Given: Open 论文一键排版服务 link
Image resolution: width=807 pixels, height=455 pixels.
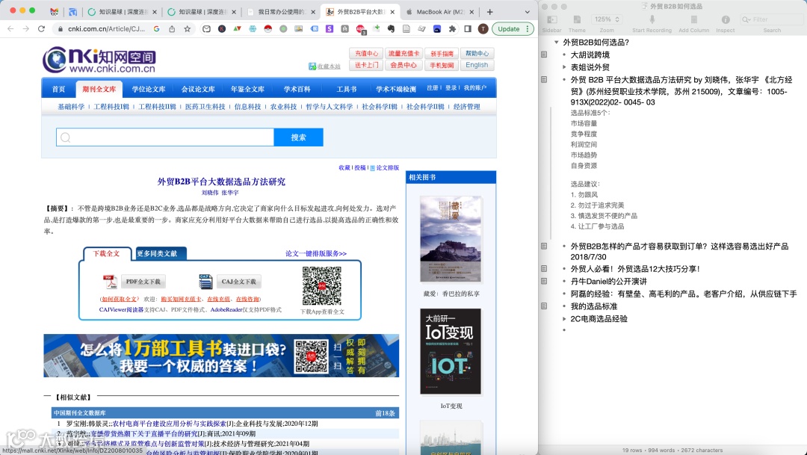Looking at the screenshot, I should point(316,253).
